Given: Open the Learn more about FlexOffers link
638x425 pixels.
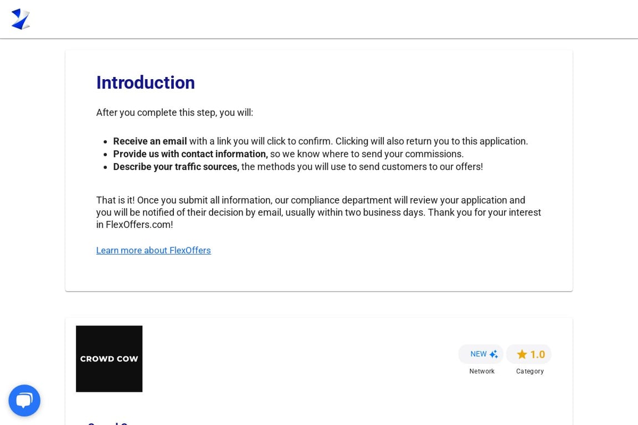Looking at the screenshot, I should pyautogui.click(x=153, y=250).
